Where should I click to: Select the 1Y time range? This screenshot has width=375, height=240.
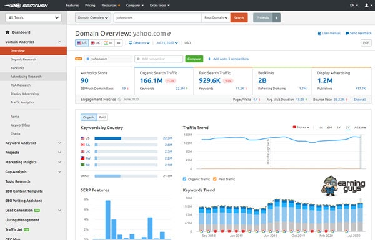339,127
